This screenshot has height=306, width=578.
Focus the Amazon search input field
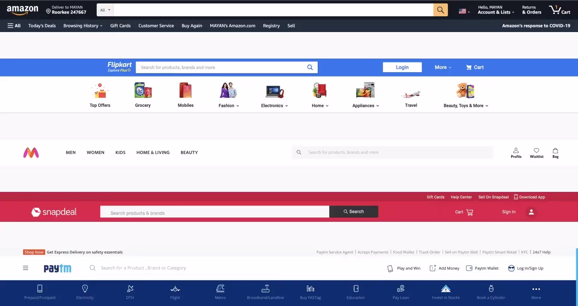[x=273, y=10]
